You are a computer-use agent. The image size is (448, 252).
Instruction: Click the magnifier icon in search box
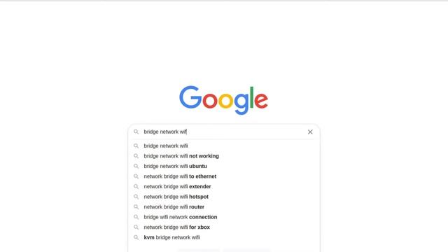(136, 132)
